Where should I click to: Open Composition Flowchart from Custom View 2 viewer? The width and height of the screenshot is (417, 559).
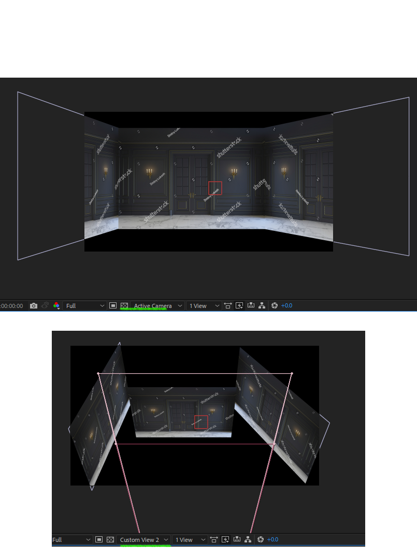248,539
